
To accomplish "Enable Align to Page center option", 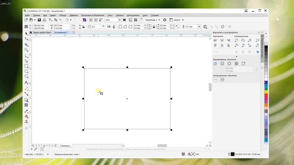I will [x=229, y=64].
